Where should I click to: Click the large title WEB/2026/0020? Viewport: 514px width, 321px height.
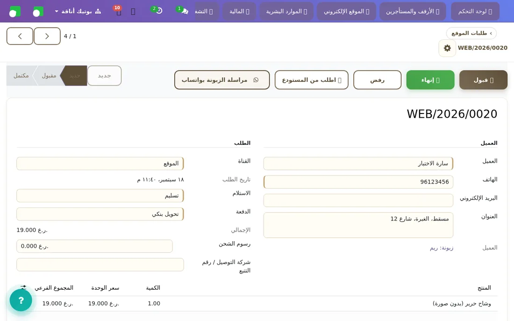[x=452, y=114]
